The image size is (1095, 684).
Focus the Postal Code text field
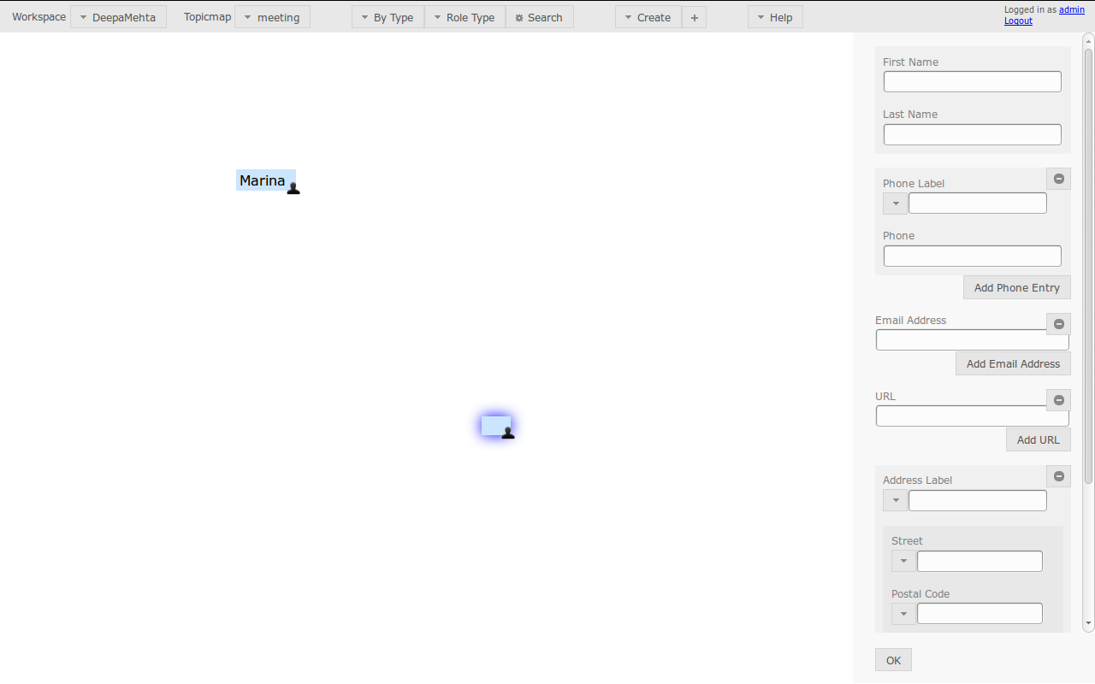(x=980, y=614)
